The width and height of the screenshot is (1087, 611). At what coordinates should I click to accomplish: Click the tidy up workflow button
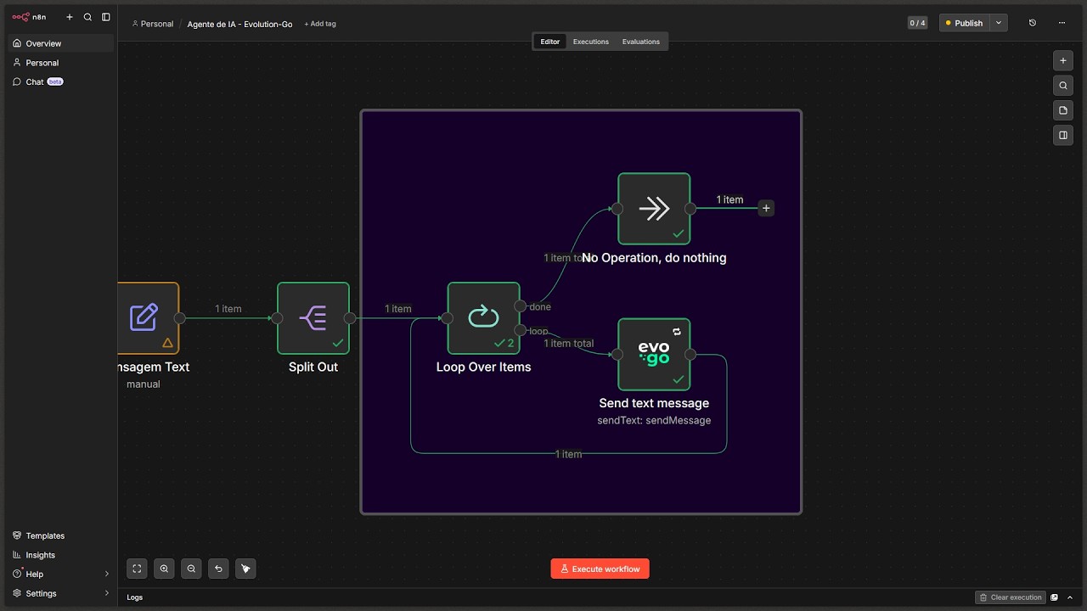tap(245, 569)
